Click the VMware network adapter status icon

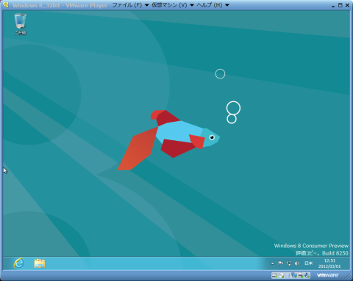(294, 276)
